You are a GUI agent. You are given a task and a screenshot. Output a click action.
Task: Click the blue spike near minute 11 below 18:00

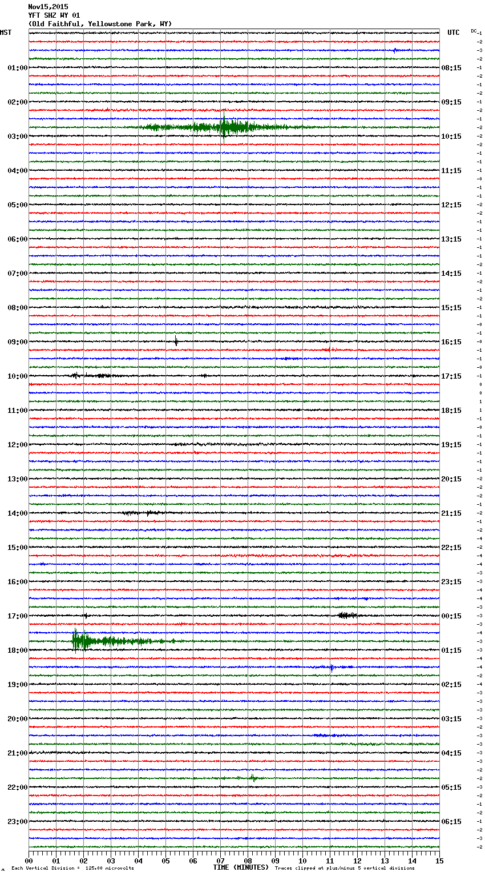coord(332,667)
